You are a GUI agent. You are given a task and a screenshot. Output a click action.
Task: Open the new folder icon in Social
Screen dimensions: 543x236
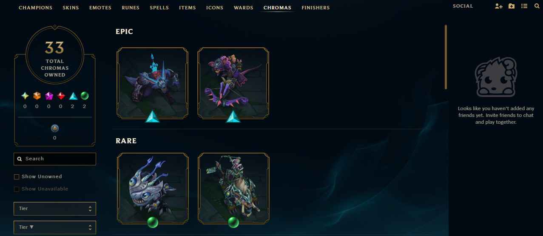click(x=512, y=6)
